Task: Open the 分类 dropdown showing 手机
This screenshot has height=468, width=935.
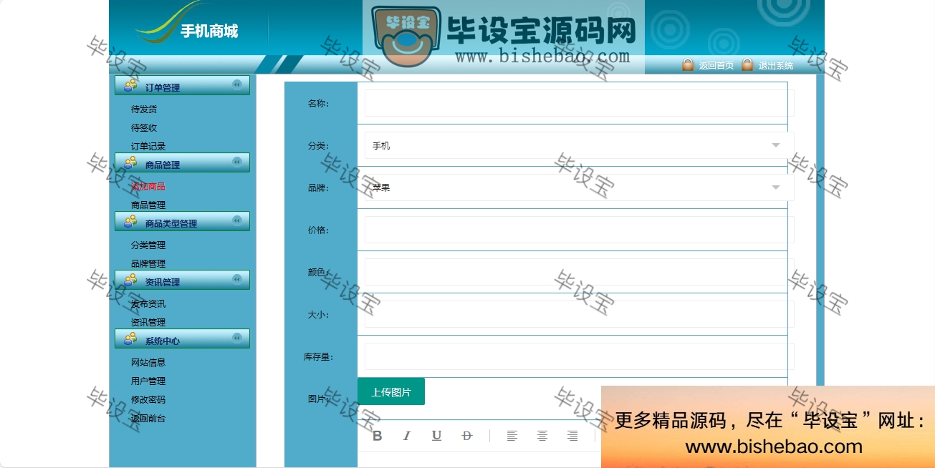Action: [579, 145]
